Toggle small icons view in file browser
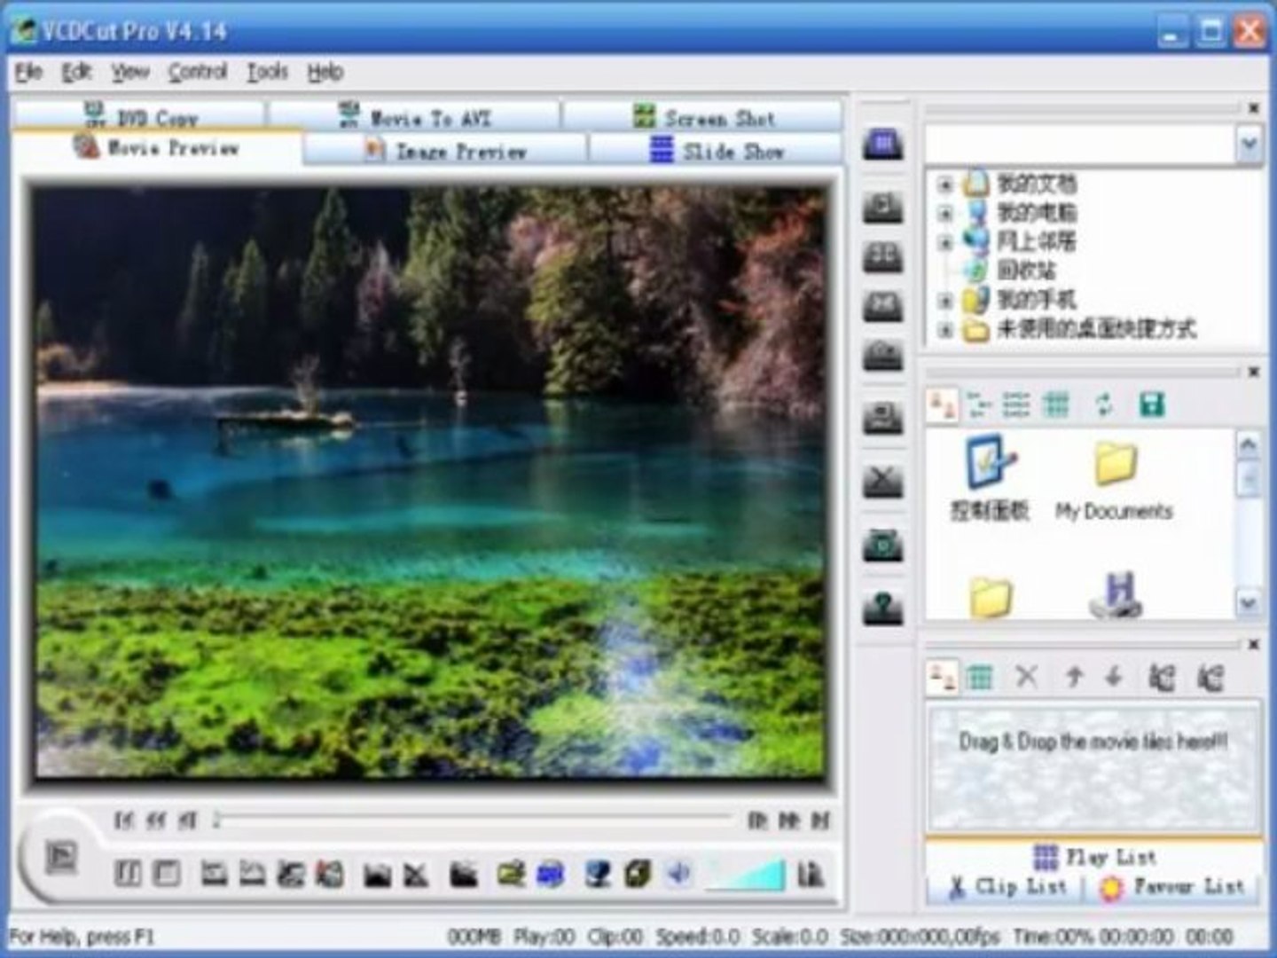The width and height of the screenshot is (1277, 958). coord(979,405)
